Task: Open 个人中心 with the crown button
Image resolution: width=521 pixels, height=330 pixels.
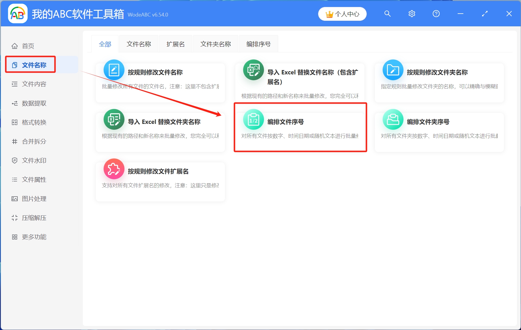Action: click(x=342, y=14)
